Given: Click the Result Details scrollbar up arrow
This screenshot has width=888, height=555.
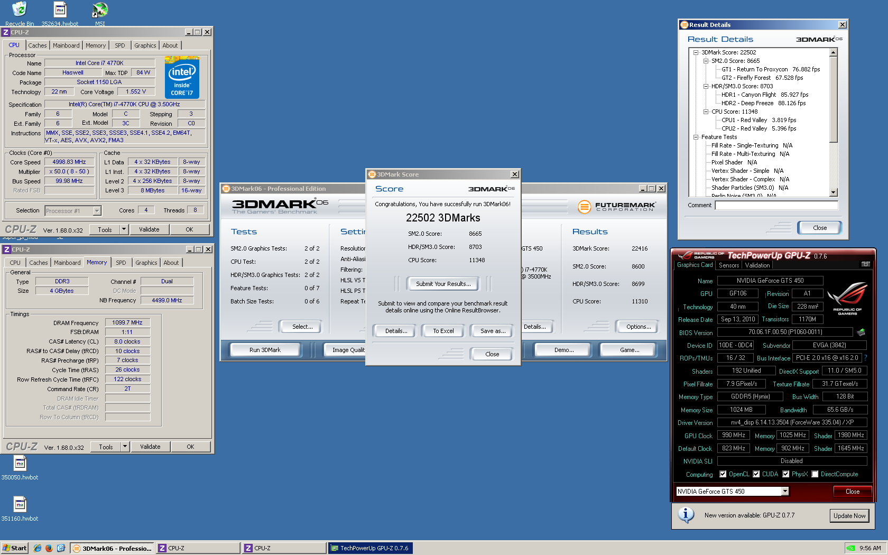Looking at the screenshot, I should click(x=834, y=52).
